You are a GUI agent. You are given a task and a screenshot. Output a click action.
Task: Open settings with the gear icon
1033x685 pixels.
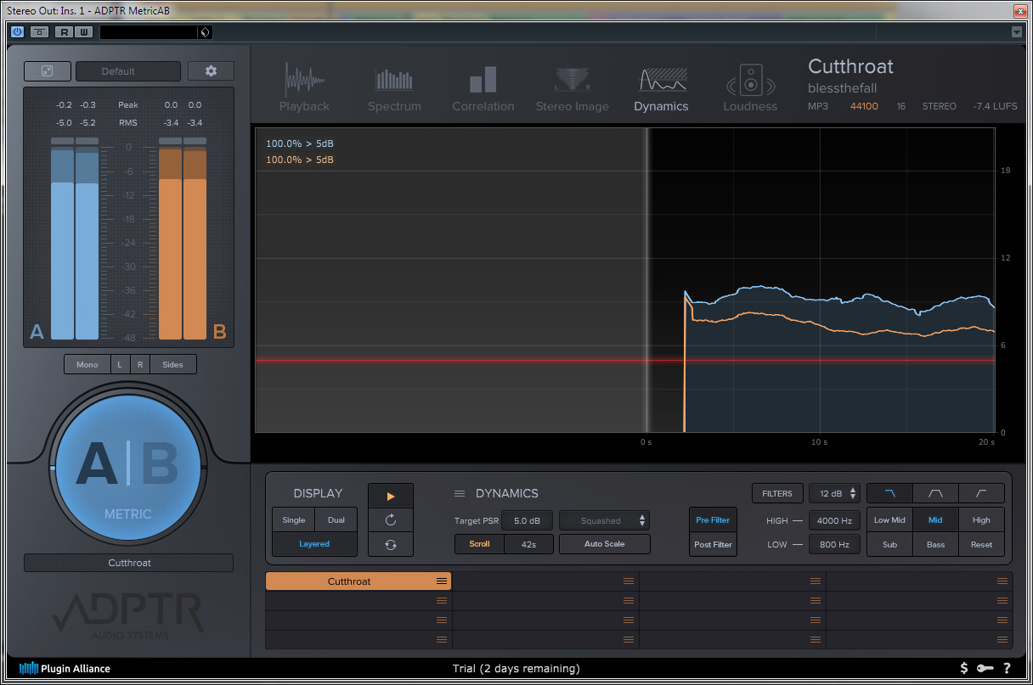pos(211,71)
